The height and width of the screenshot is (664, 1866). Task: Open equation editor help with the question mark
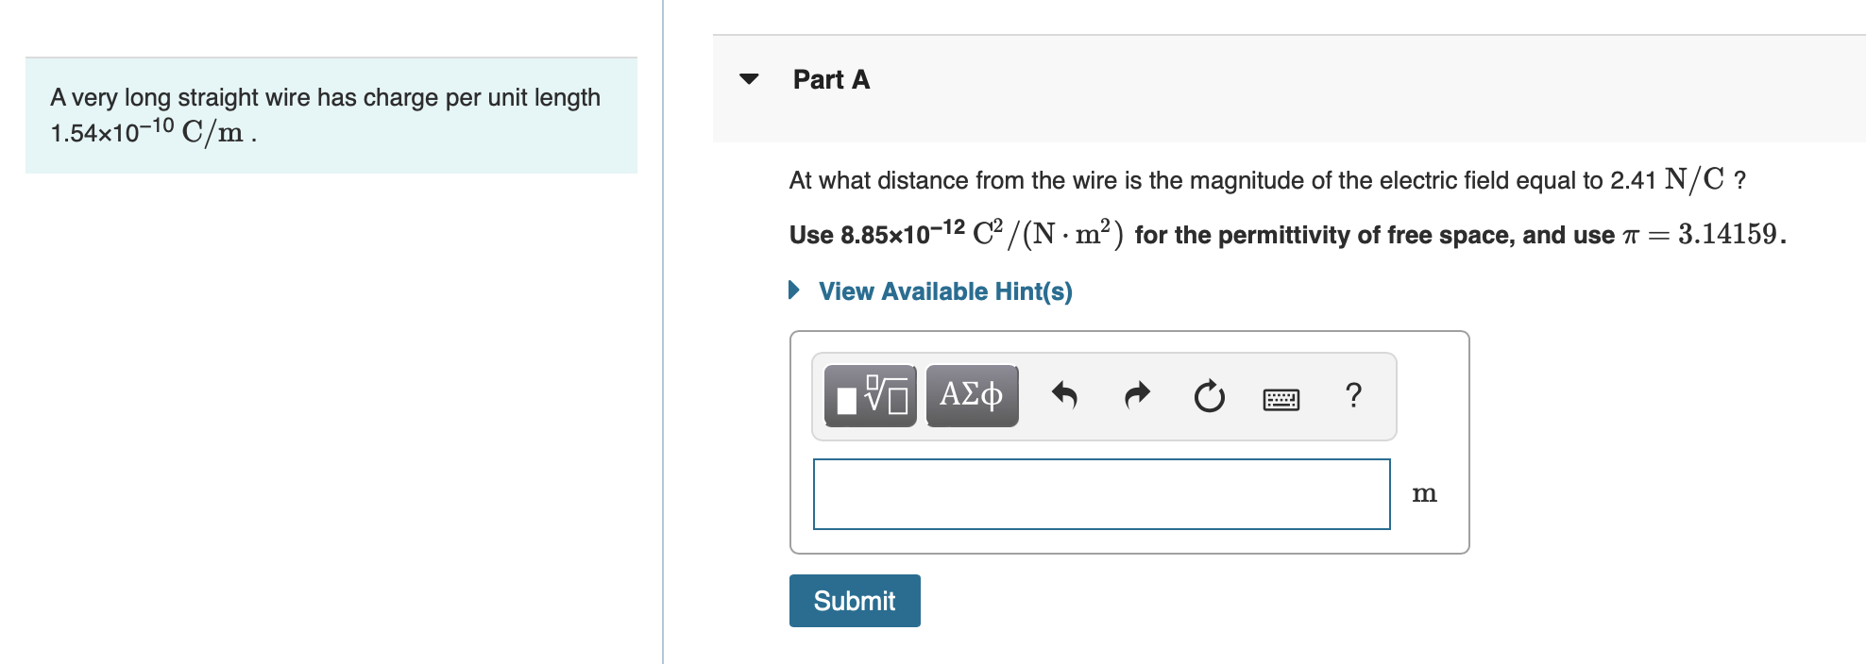click(x=1354, y=396)
